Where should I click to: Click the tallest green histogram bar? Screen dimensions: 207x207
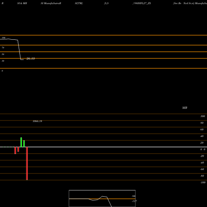pyautogui.click(x=21, y=142)
